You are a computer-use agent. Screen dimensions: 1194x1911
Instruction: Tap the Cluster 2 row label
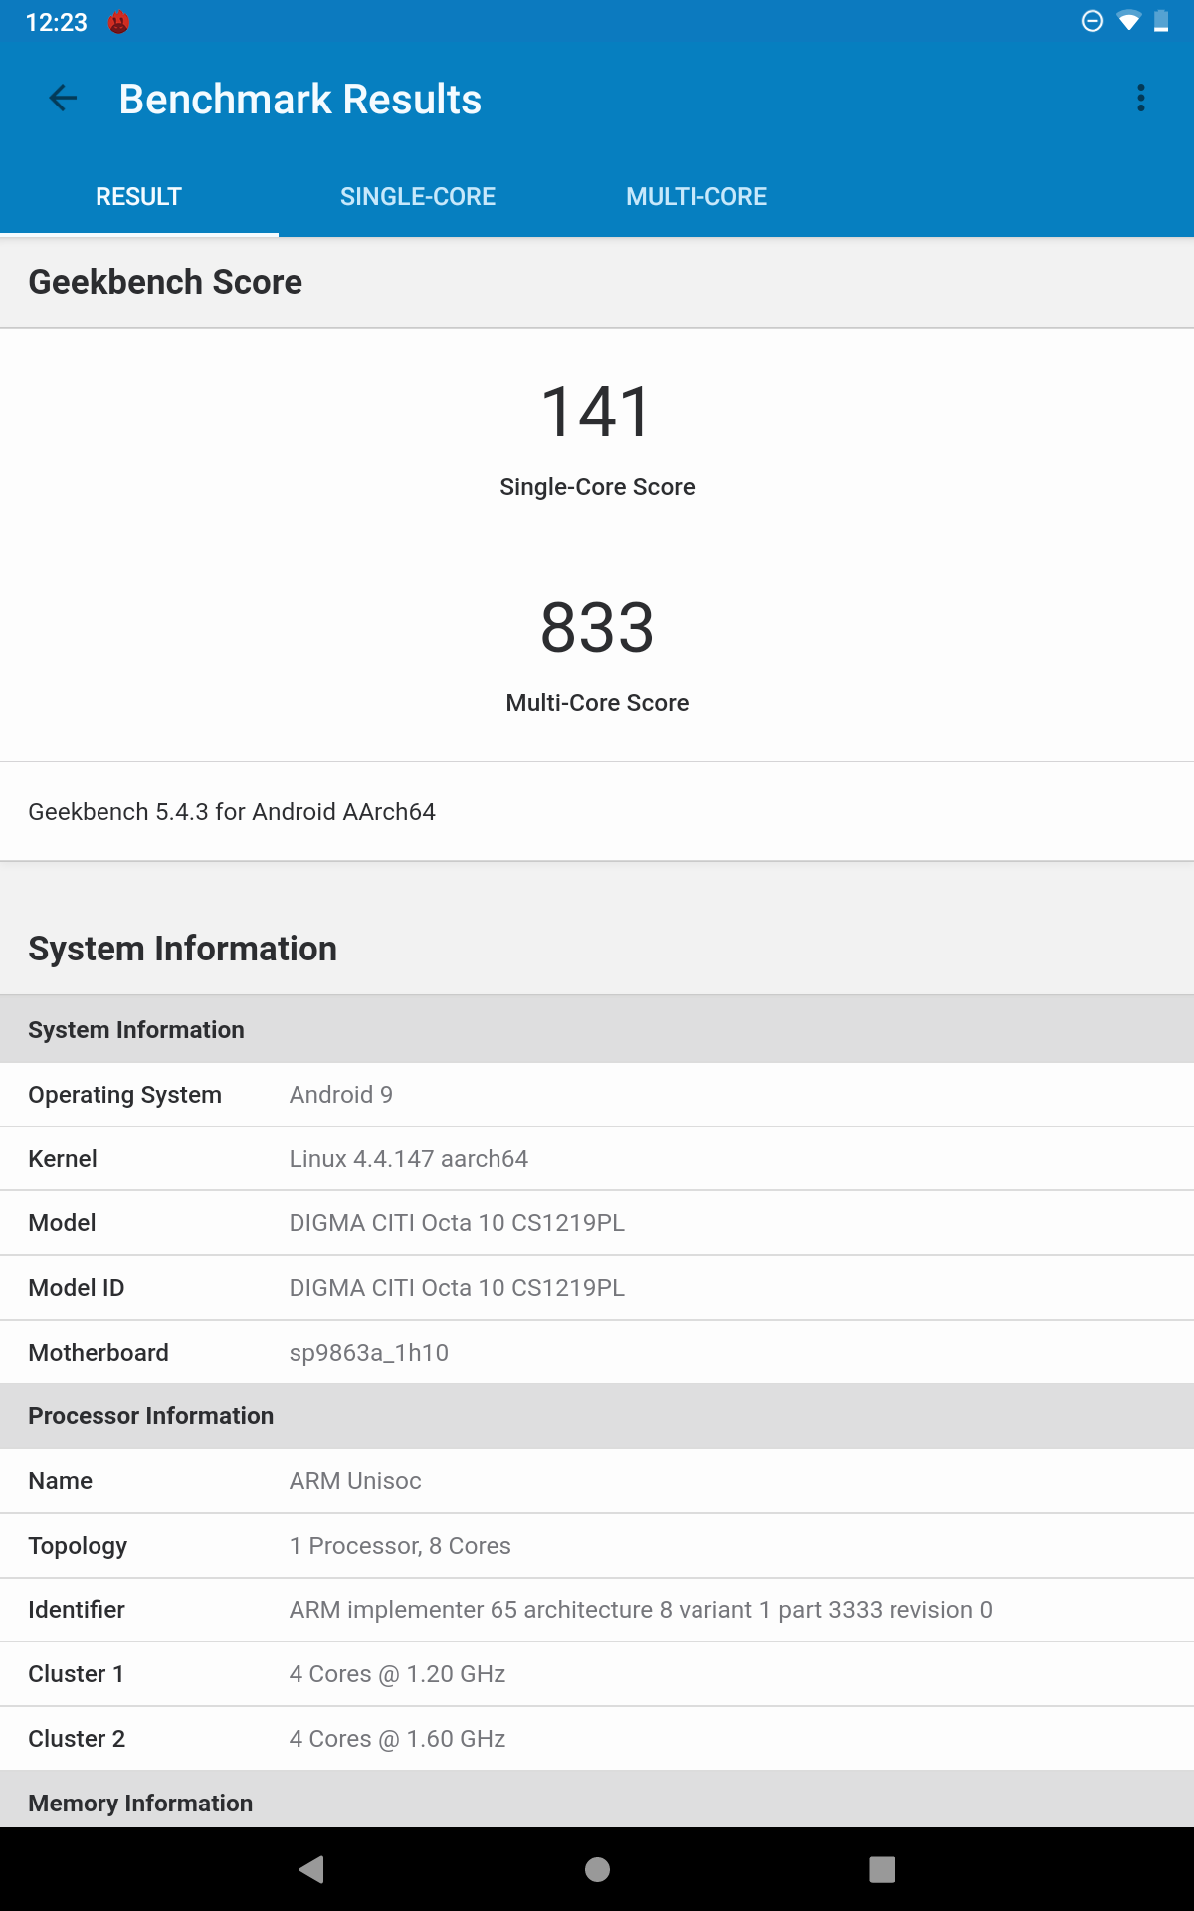77,1739
